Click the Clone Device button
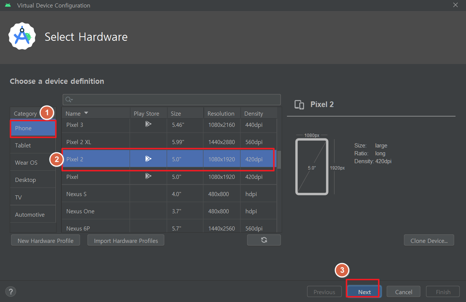466x302 pixels. (x=429, y=241)
